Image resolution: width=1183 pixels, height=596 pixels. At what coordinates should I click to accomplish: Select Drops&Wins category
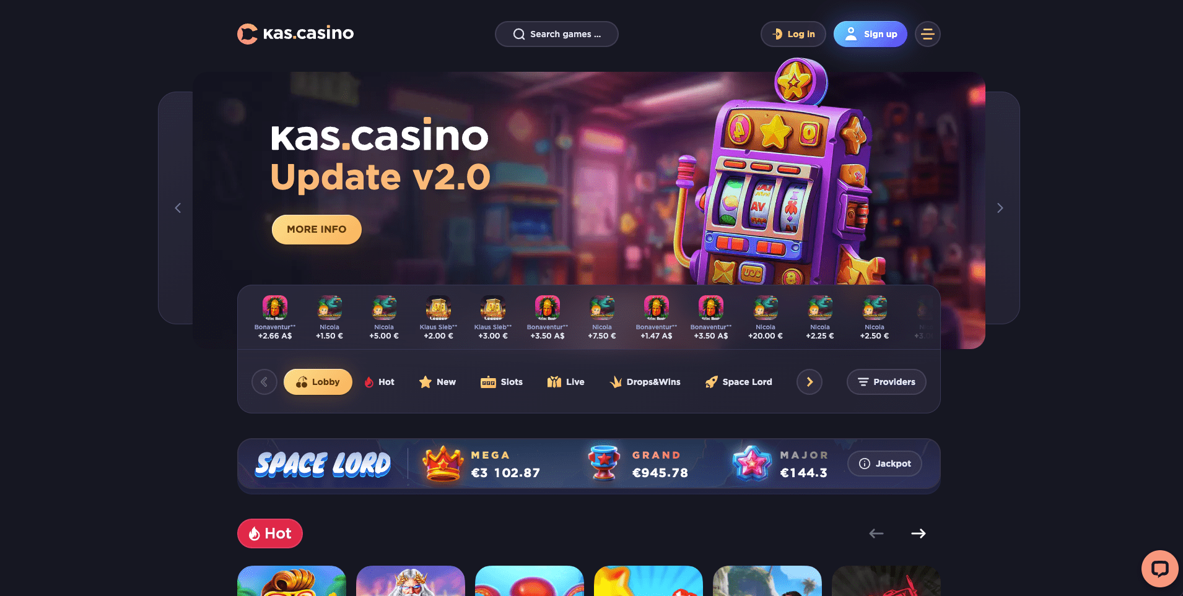click(645, 382)
